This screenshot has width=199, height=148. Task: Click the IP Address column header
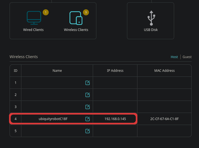[x=115, y=71]
